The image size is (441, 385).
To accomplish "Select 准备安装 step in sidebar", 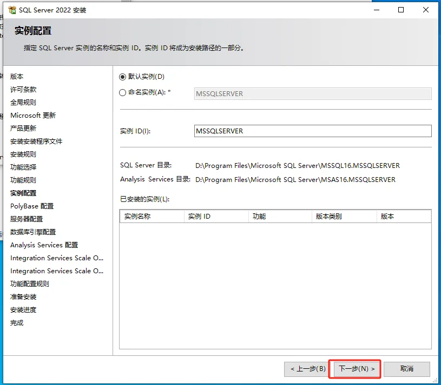I will point(23,297).
